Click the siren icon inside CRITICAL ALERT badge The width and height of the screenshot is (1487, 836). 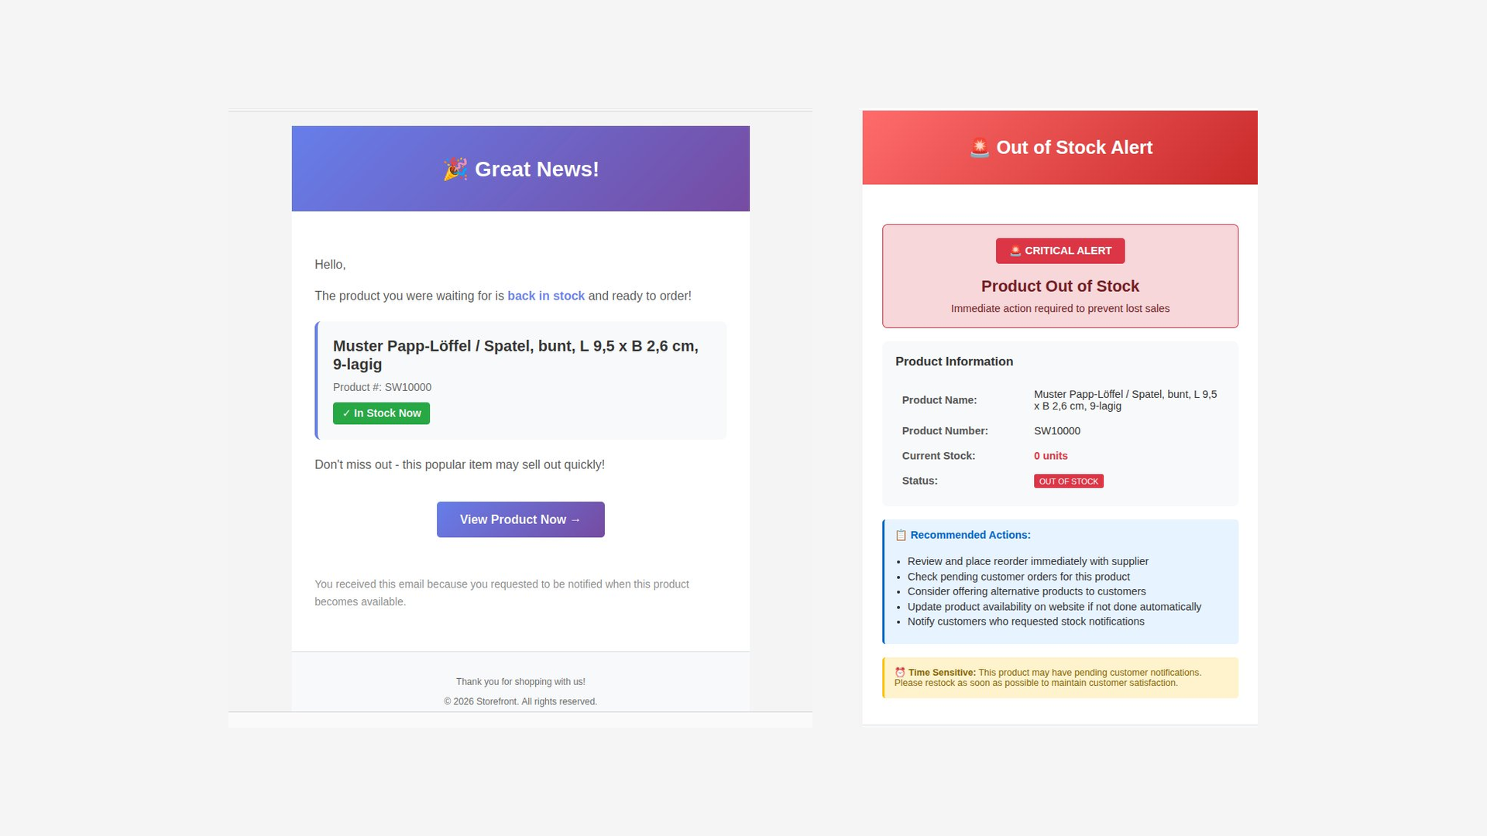(1015, 251)
